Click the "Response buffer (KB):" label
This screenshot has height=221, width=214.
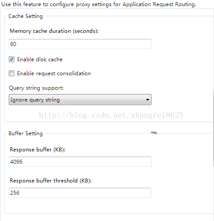pos(38,150)
